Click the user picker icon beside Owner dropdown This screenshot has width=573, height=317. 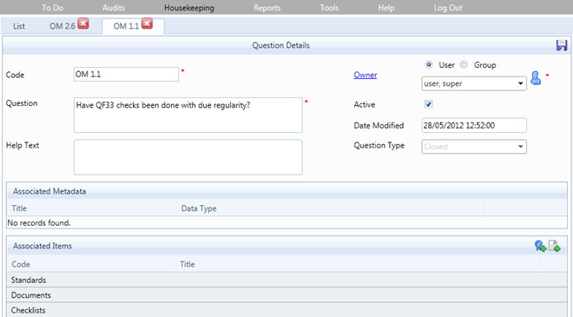536,78
